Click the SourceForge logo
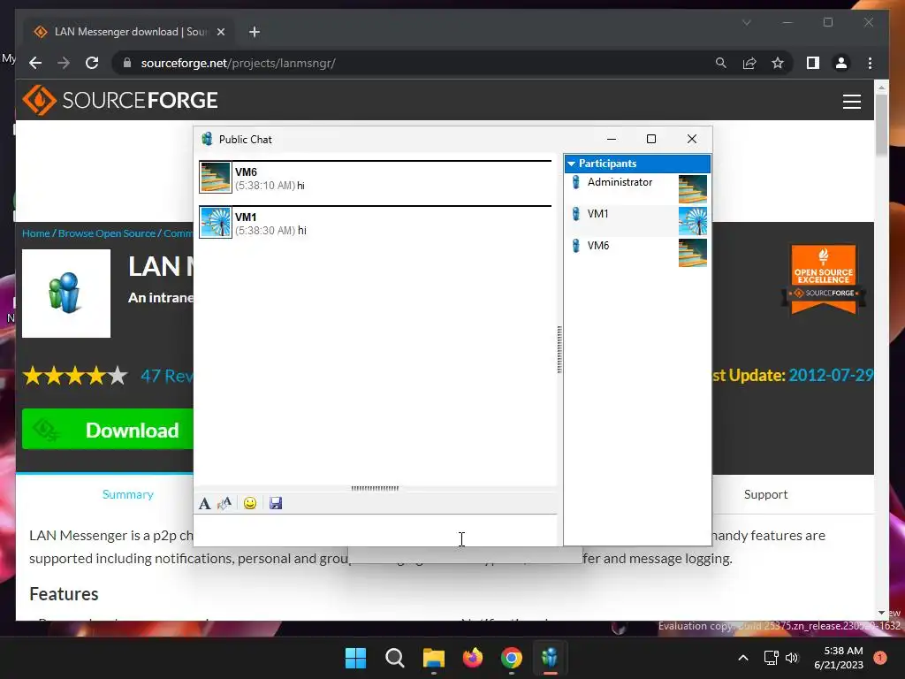 click(x=120, y=100)
